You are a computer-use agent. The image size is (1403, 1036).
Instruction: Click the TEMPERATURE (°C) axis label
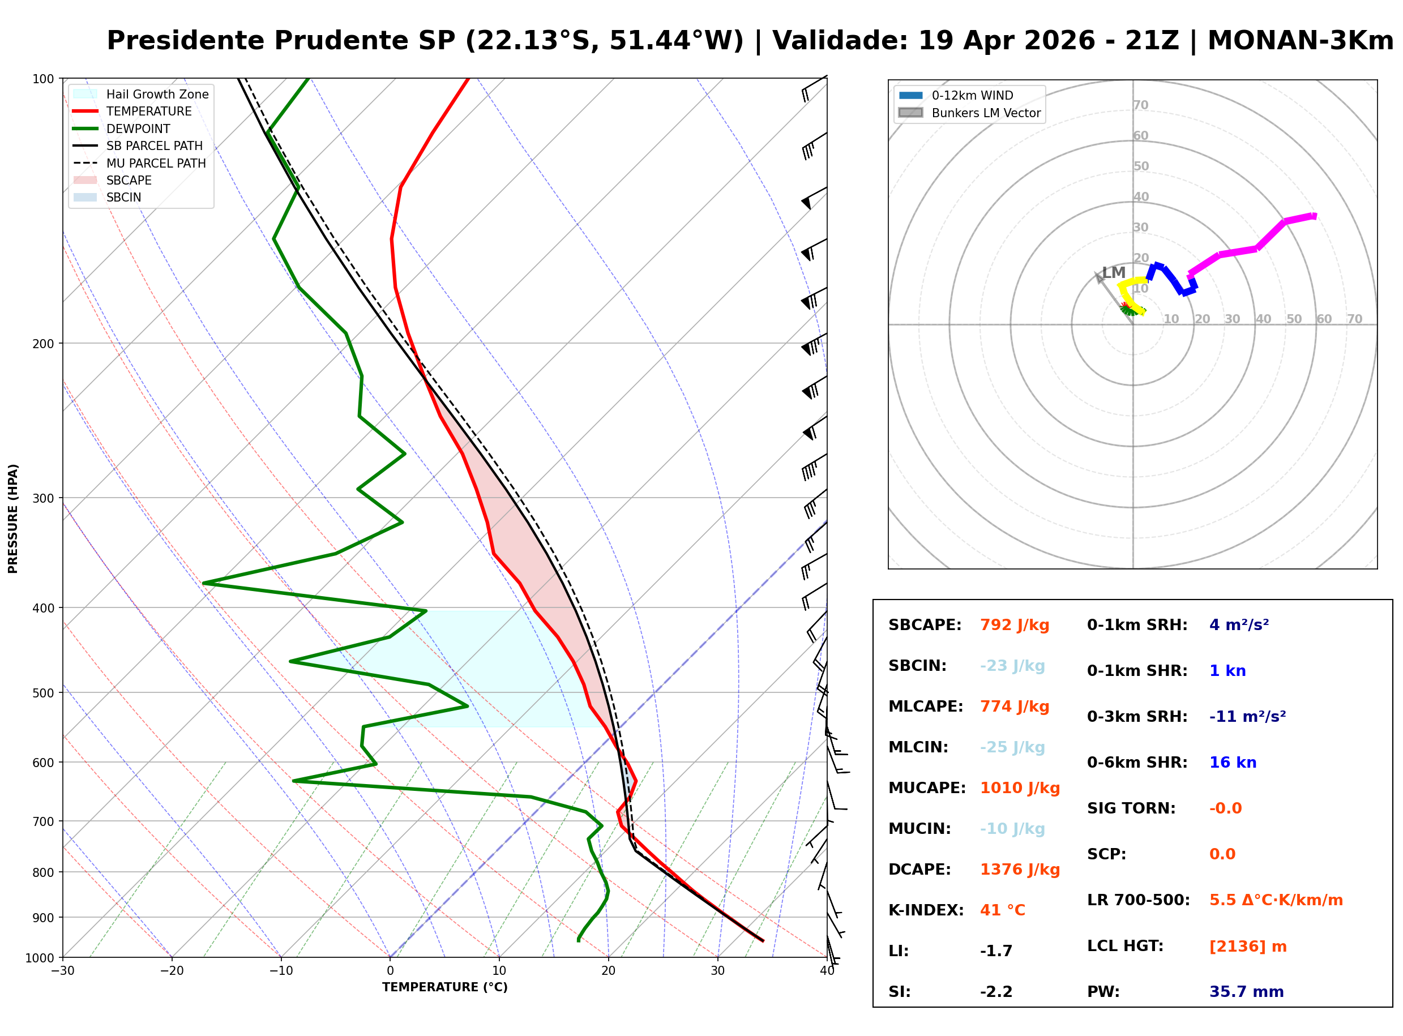pos(444,988)
